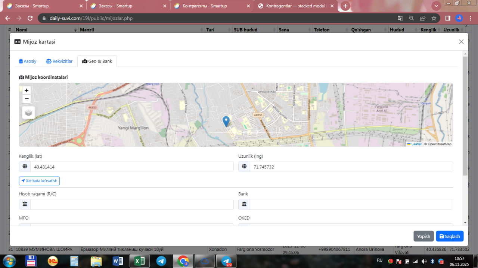Switch to the Asosiy tab
This screenshot has width=478, height=268.
pos(28,61)
